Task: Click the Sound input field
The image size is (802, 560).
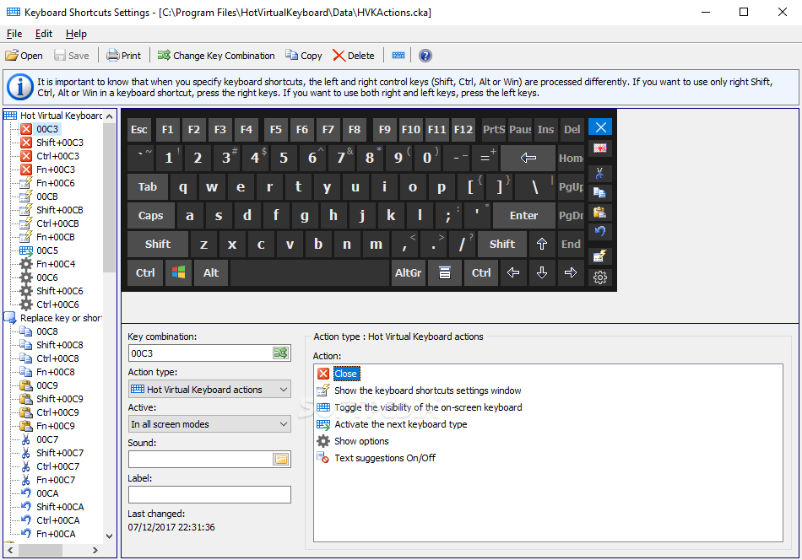Action: pos(201,460)
